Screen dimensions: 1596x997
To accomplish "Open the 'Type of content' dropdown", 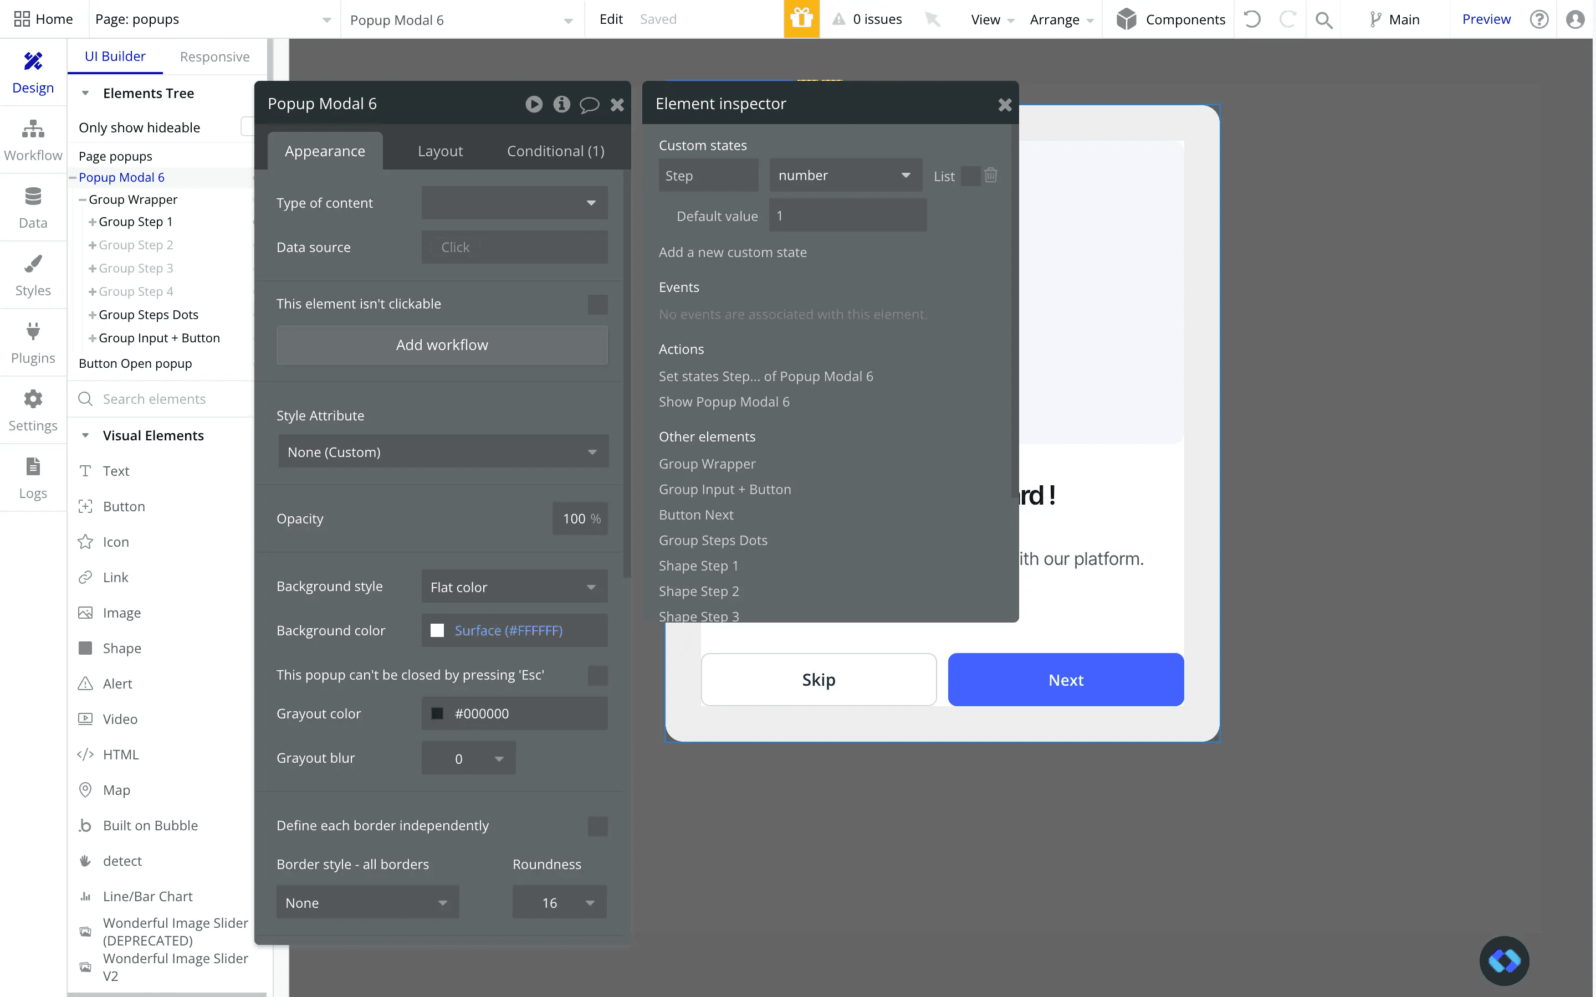I will (514, 203).
